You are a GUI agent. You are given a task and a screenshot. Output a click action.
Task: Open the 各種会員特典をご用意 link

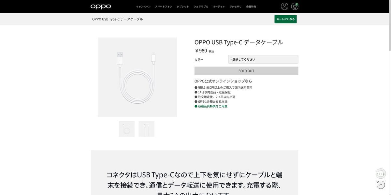click(213, 106)
